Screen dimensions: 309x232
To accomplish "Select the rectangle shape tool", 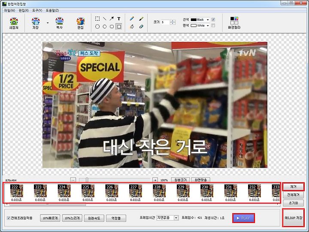I will click(119, 27).
